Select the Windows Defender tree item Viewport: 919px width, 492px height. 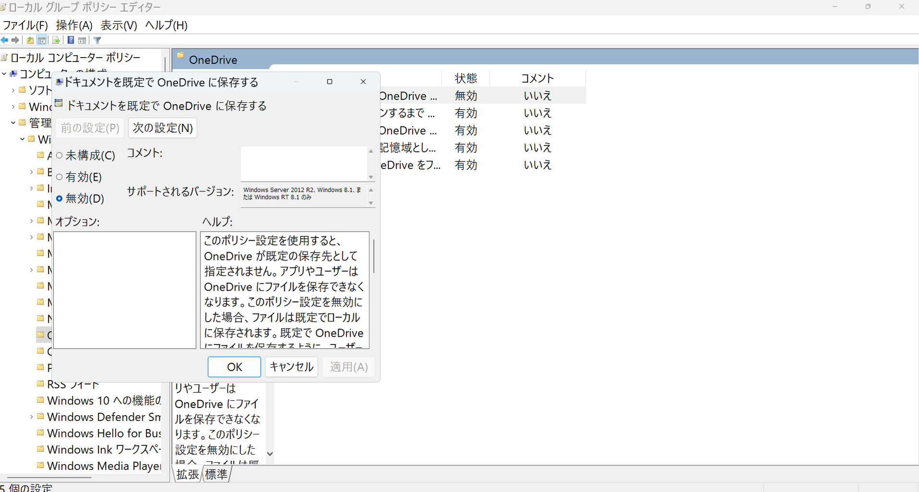(x=104, y=417)
